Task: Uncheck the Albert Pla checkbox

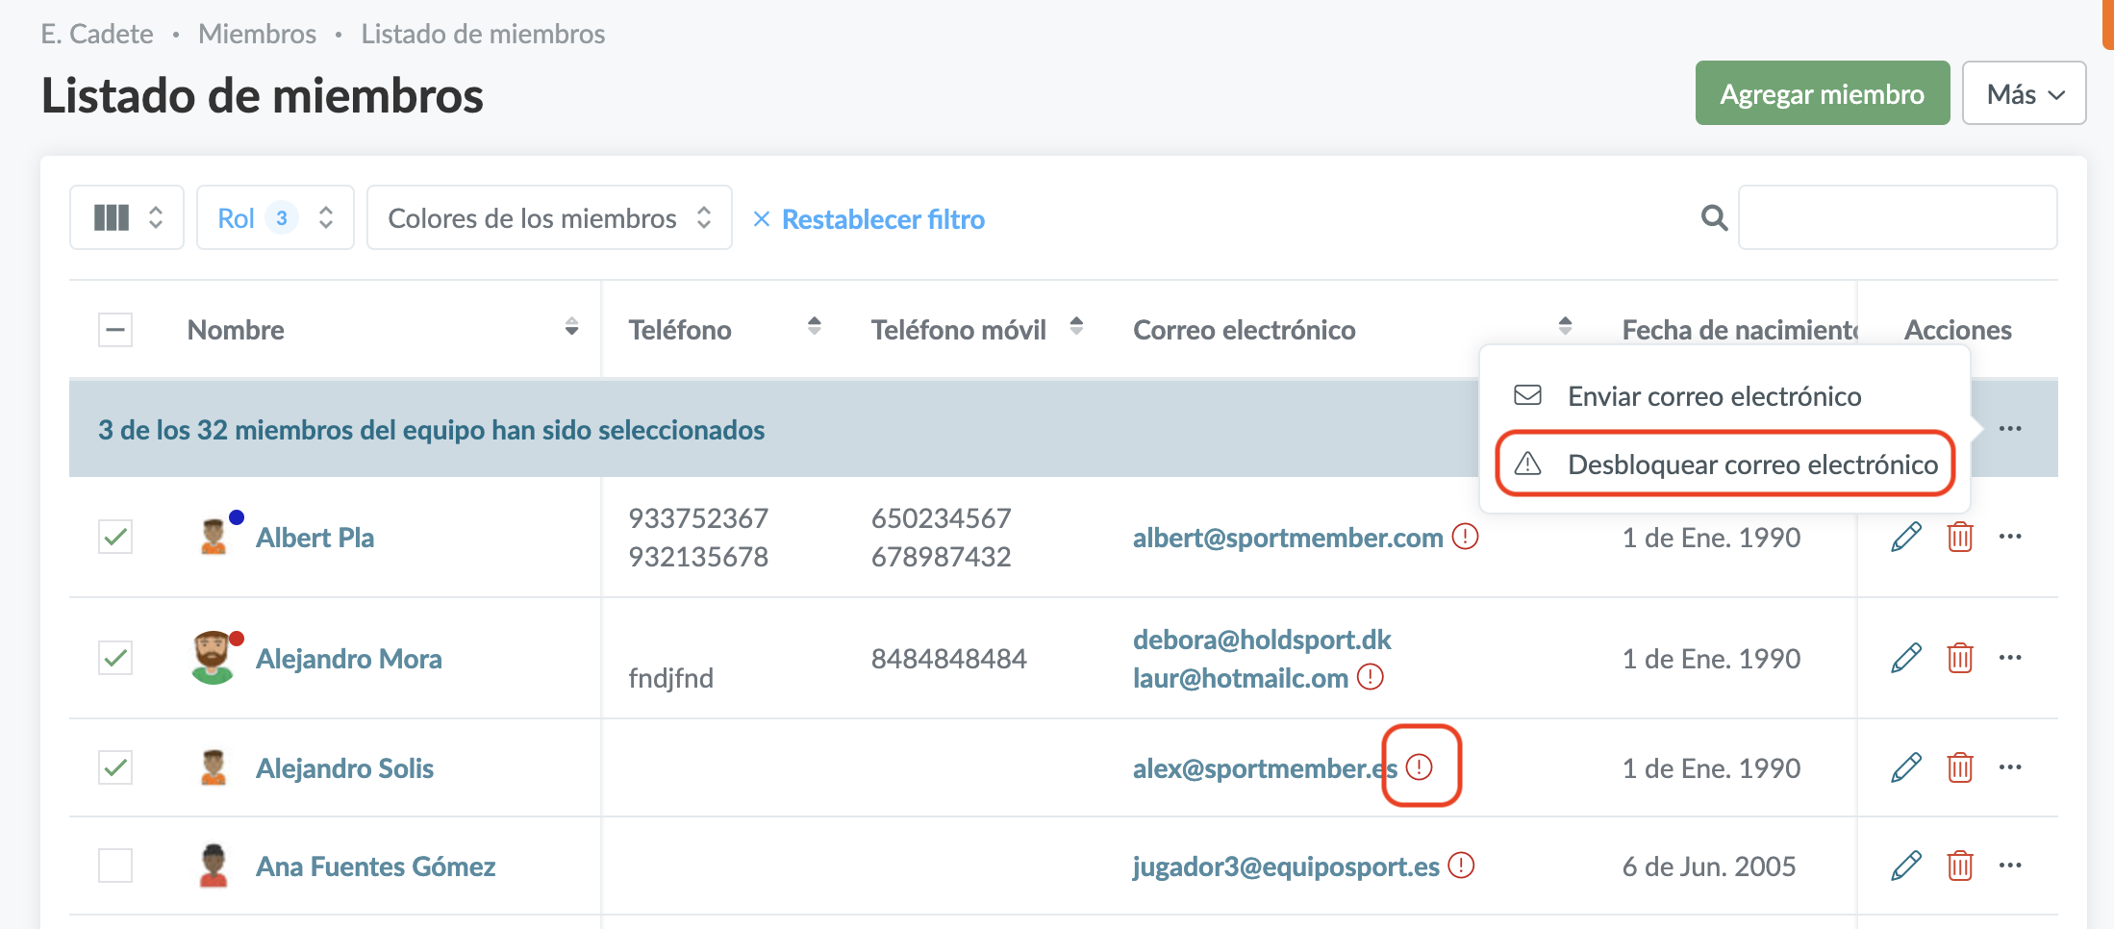Action: (115, 537)
